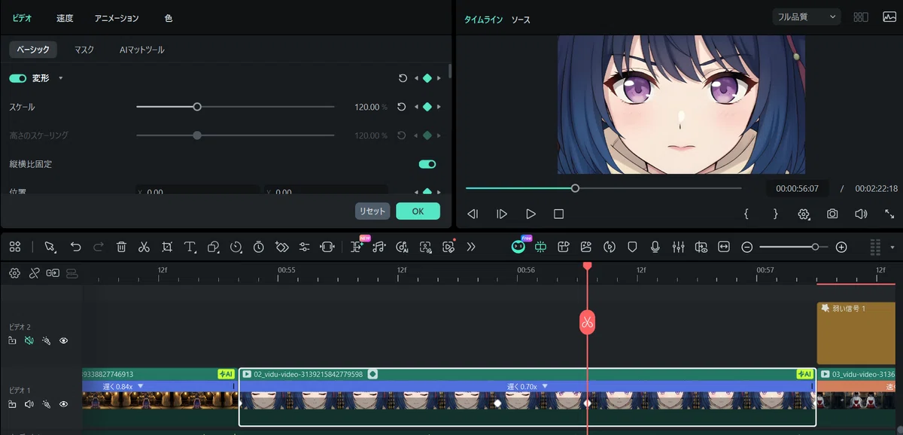903x435 pixels.
Task: Toggle the 変形 transform switch
Action: pyautogui.click(x=17, y=78)
